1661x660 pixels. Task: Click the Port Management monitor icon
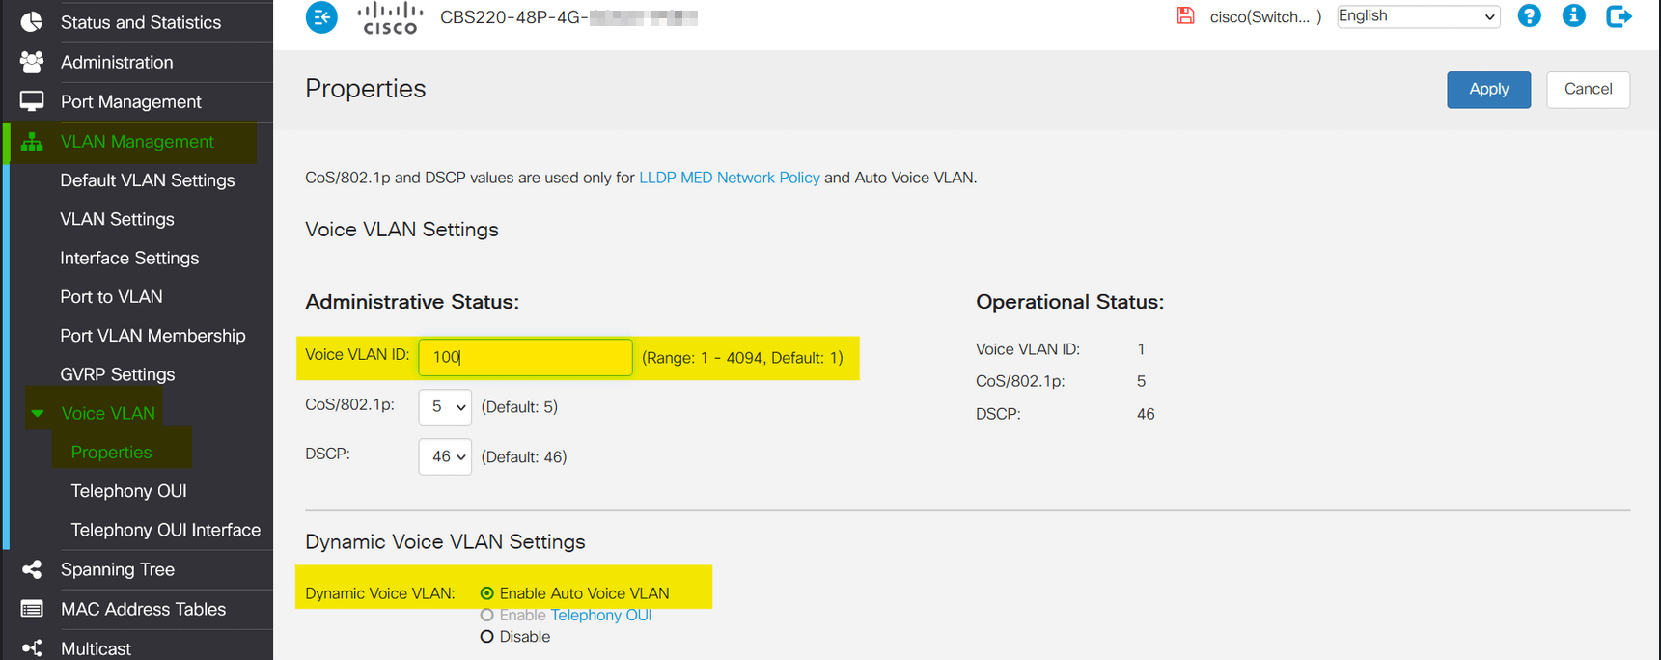pos(32,101)
